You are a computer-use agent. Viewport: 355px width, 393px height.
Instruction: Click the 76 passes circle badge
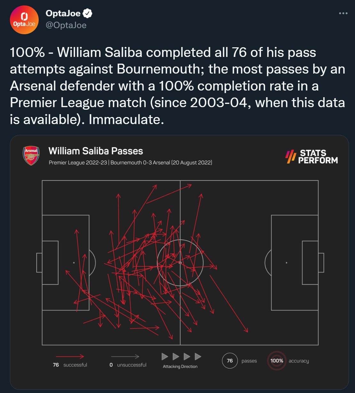[230, 361]
